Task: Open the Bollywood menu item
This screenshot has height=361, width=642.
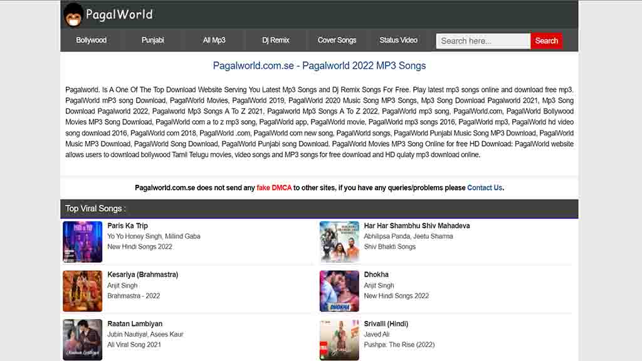Action: pyautogui.click(x=91, y=40)
